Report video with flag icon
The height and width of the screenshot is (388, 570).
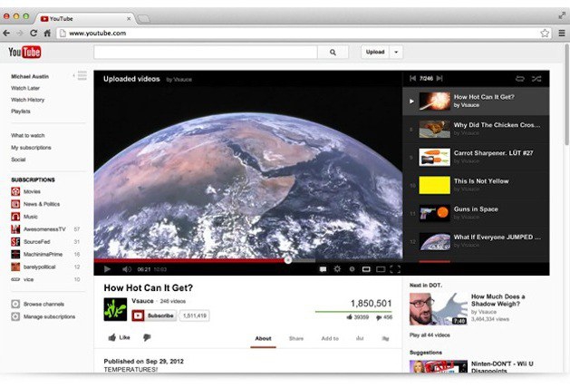[x=385, y=338]
